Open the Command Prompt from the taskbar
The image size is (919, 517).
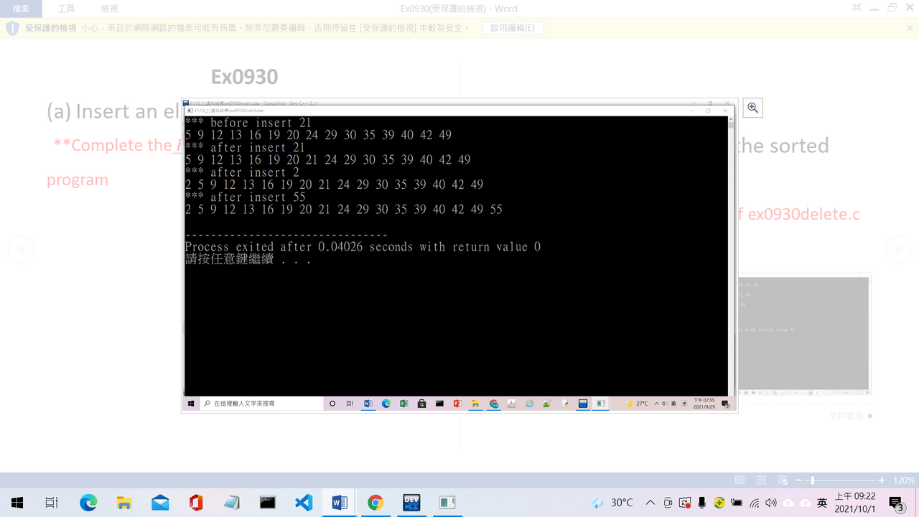[268, 503]
